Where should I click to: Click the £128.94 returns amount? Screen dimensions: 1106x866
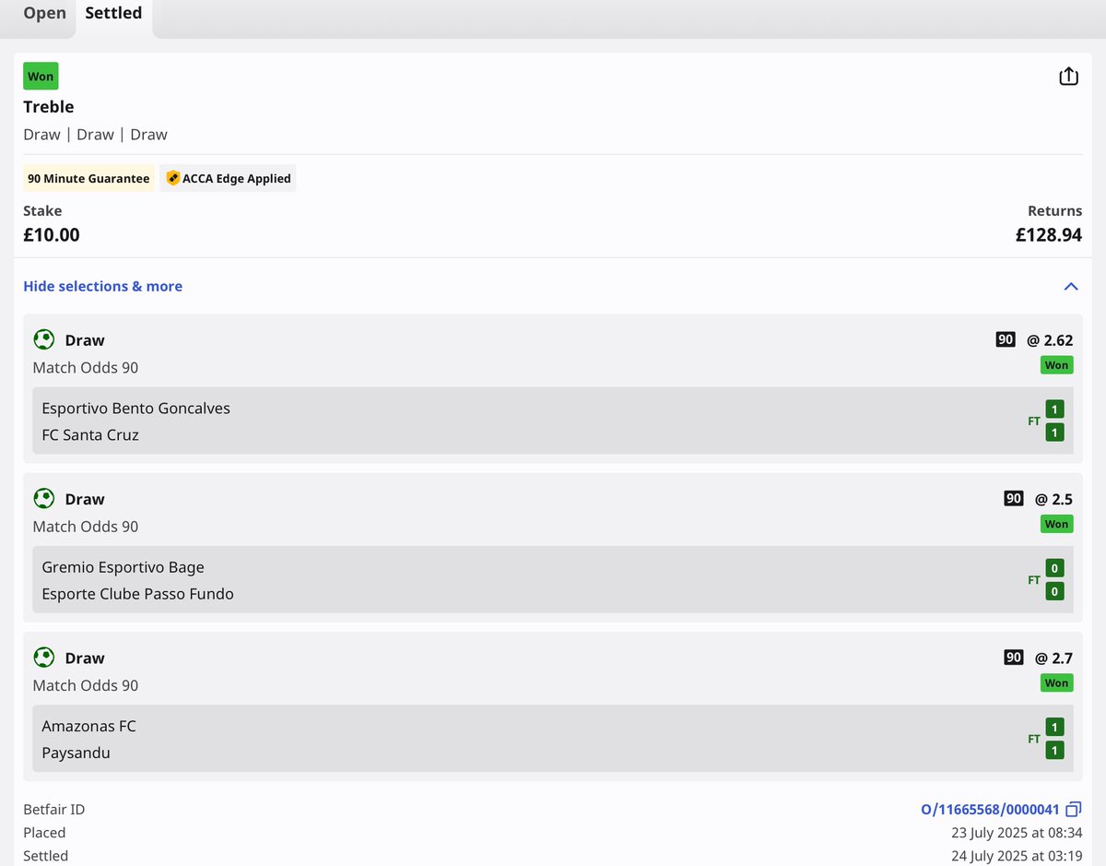click(x=1049, y=235)
